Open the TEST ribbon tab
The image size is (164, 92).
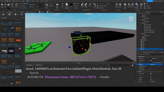coord(37,1)
